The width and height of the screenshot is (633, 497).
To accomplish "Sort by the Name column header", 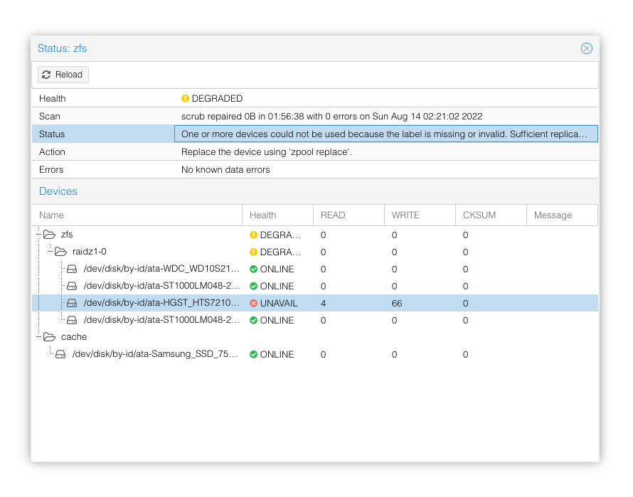I will [137, 215].
